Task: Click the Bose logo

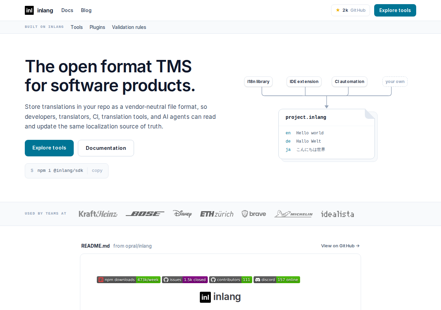Action: point(145,214)
